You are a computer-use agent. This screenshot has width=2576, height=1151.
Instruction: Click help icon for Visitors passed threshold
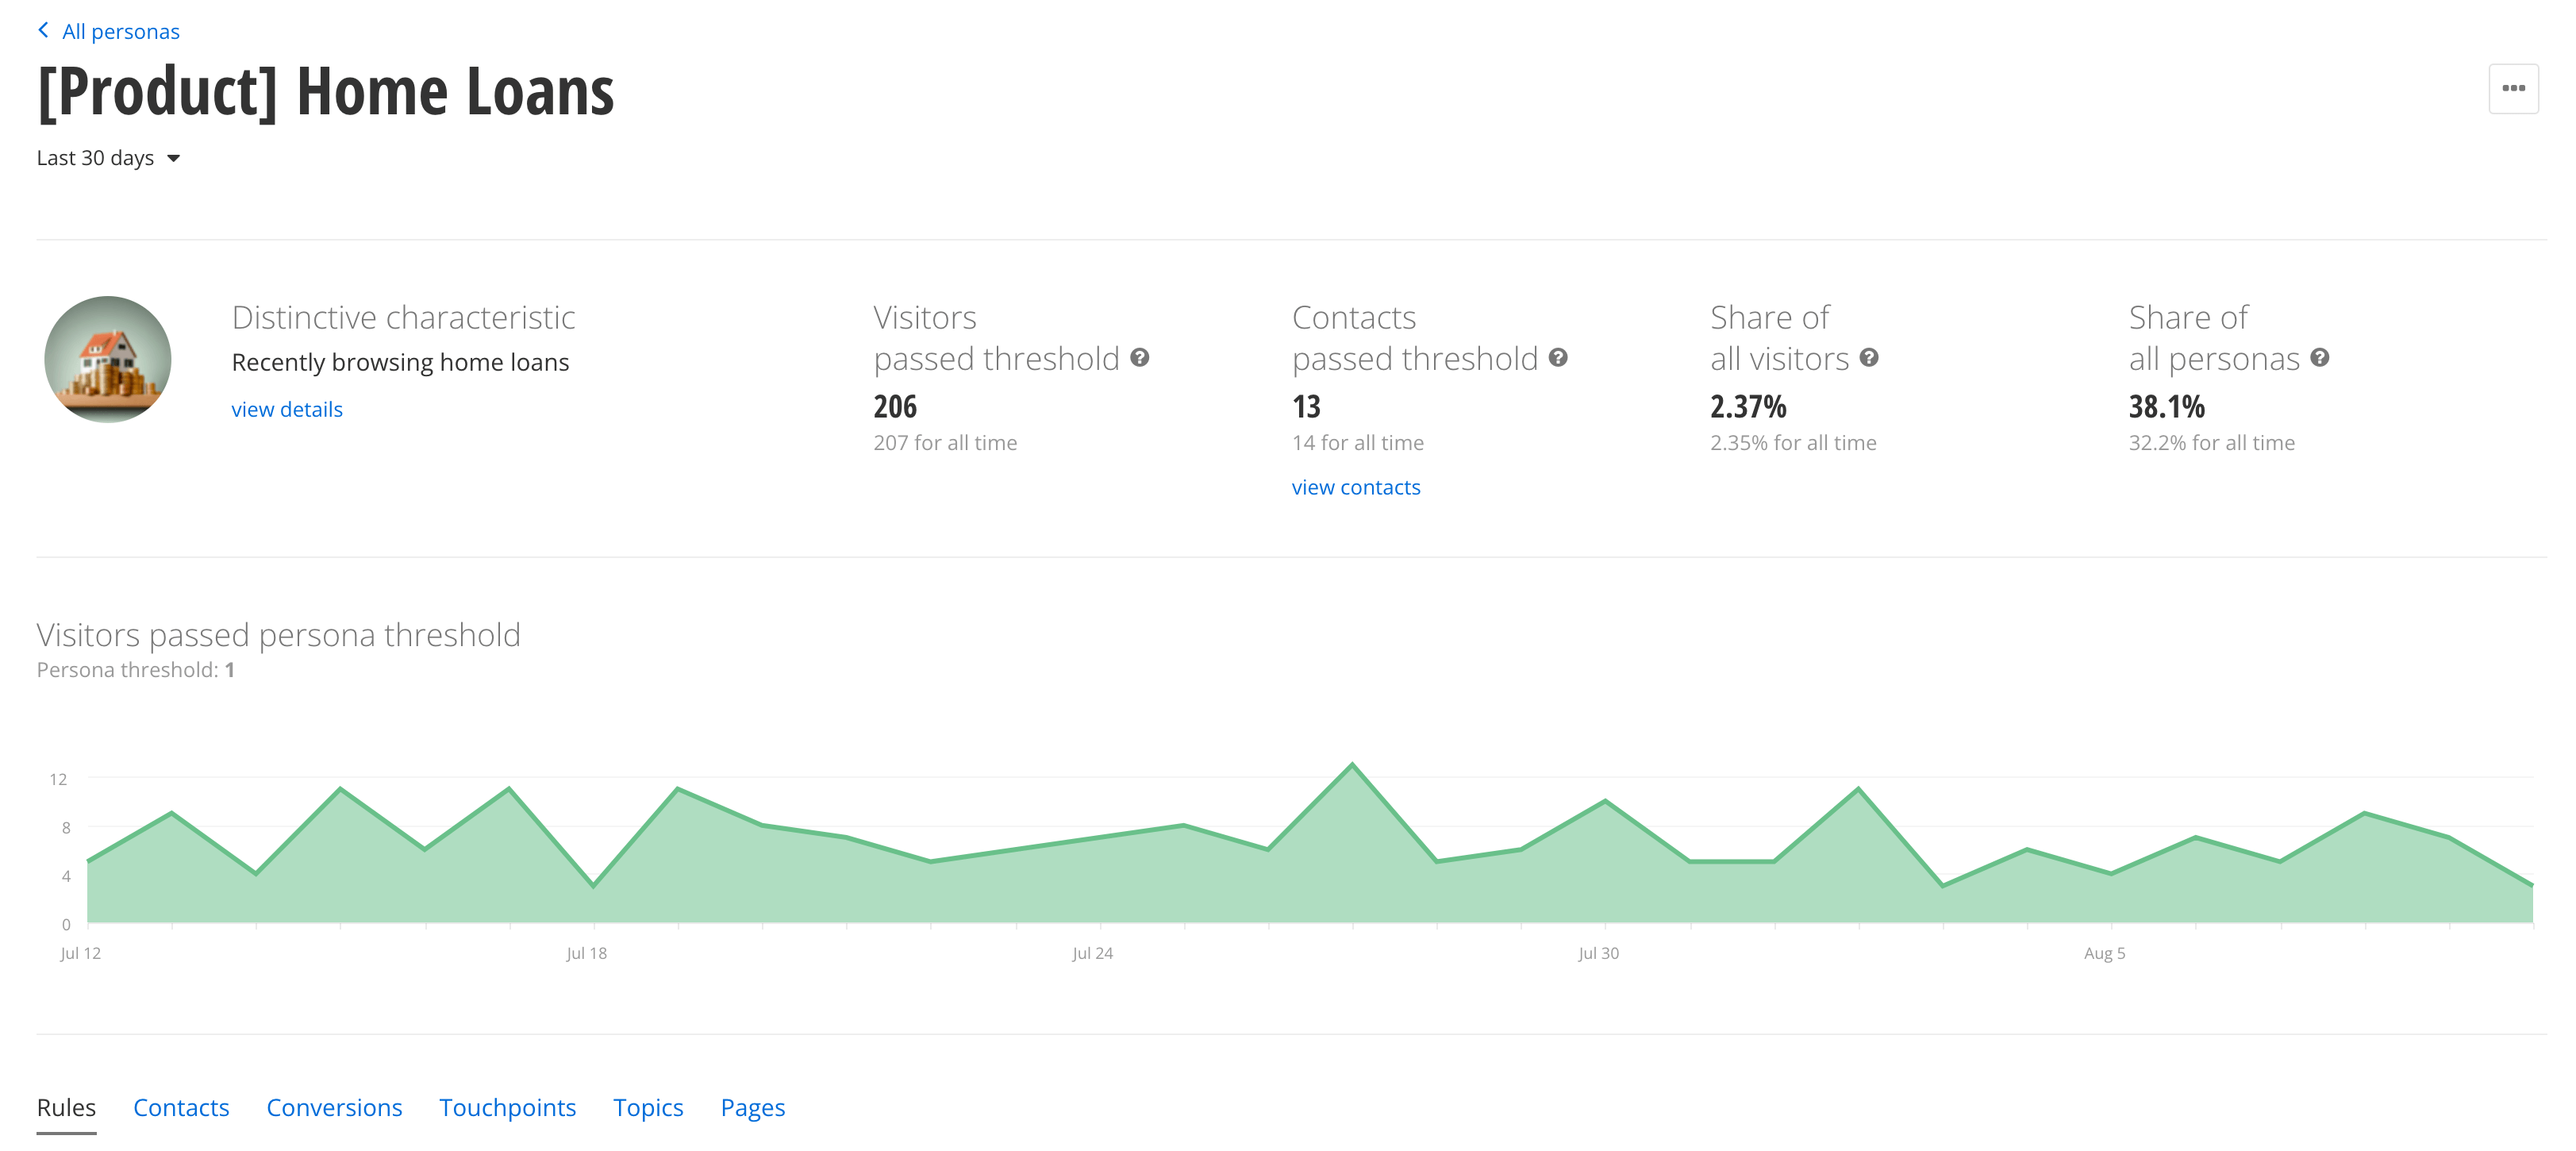[x=1139, y=357]
